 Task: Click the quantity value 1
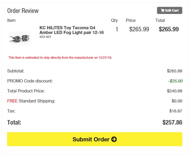click(x=117, y=29)
